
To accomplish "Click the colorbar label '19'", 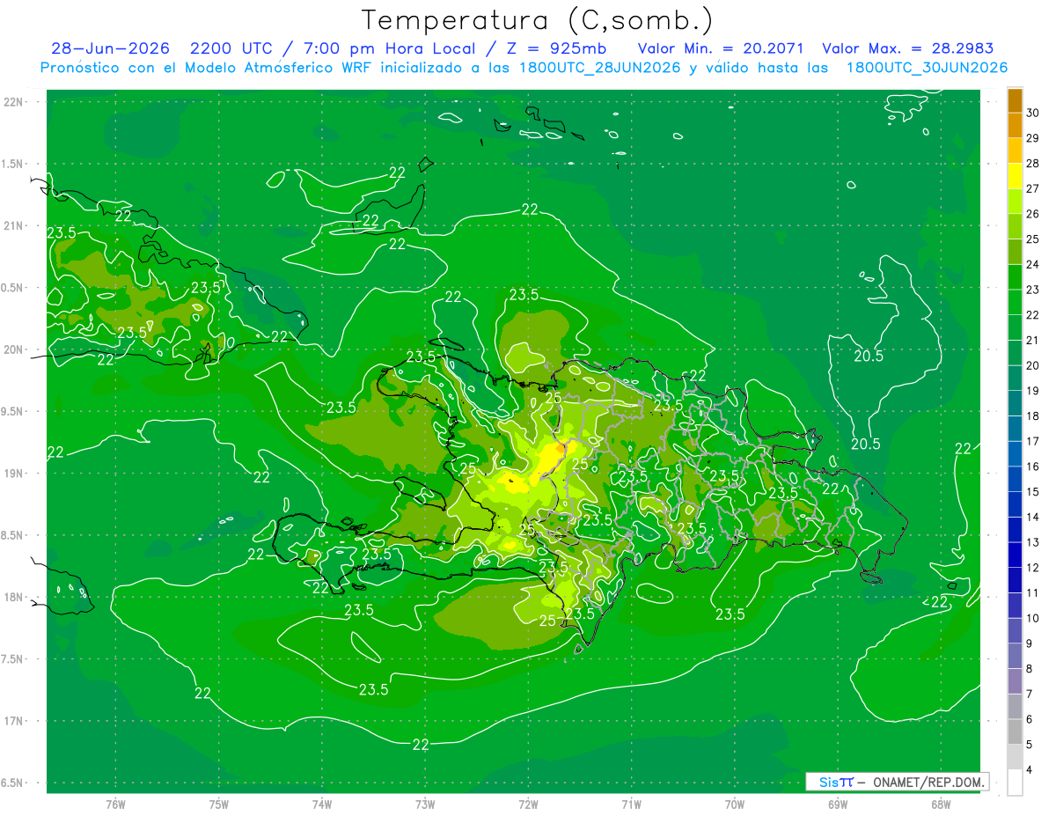I will tap(1034, 391).
